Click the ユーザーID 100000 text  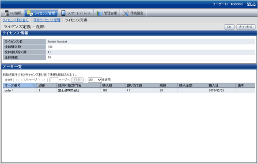coord(228,4)
